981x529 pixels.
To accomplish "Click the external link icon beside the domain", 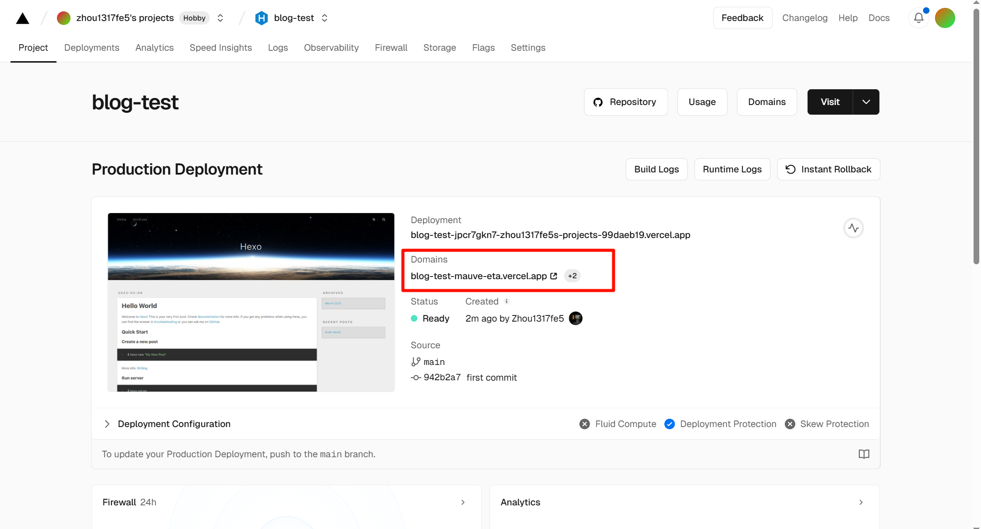I will click(554, 276).
